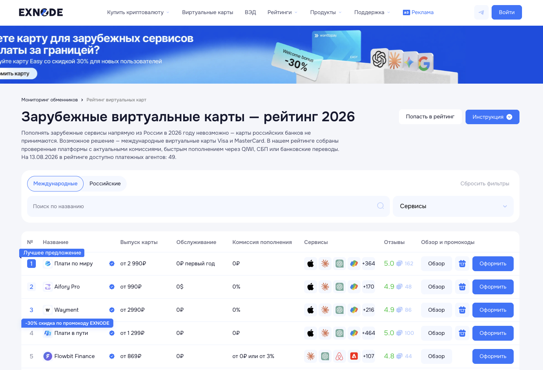543x370 pixels.
Task: Open promo gift icon for Aifory Pro
Action: (462, 287)
